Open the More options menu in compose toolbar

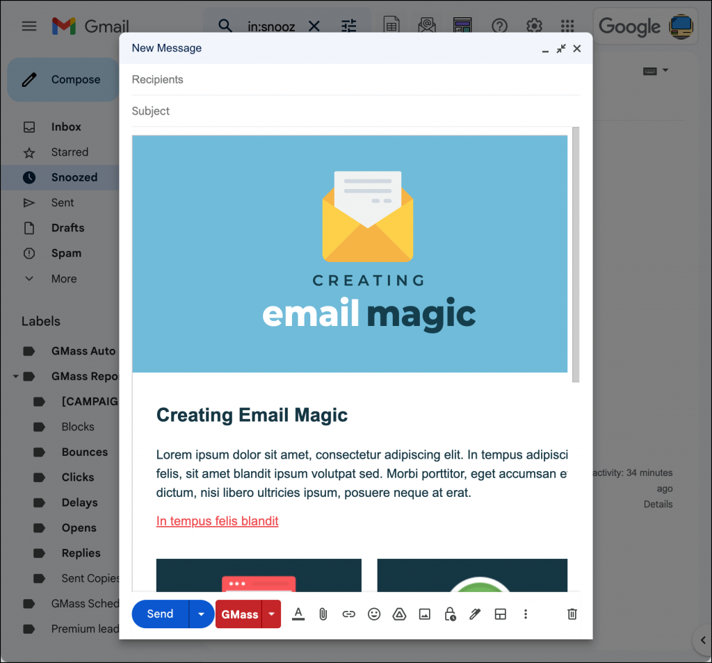pos(526,614)
